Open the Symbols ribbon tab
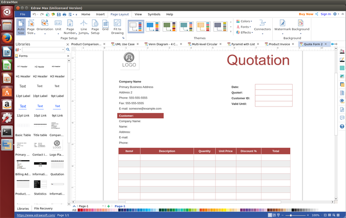This screenshot has width=346, height=218. pyautogui.click(x=154, y=14)
